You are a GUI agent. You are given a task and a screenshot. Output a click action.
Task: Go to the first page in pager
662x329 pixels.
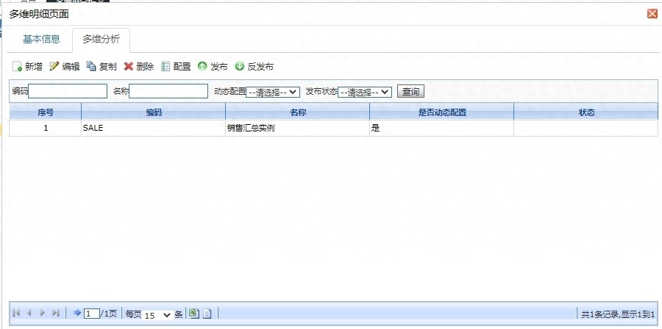coord(16,313)
